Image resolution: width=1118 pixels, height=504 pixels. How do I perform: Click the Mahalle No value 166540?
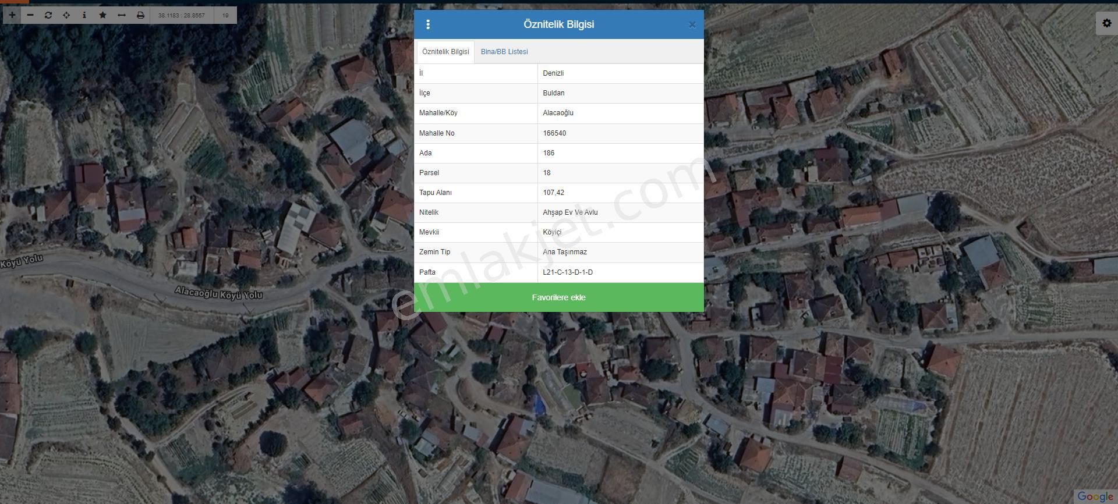(554, 133)
